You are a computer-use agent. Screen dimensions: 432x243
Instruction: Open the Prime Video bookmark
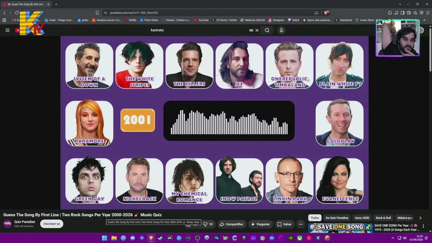pos(149,20)
